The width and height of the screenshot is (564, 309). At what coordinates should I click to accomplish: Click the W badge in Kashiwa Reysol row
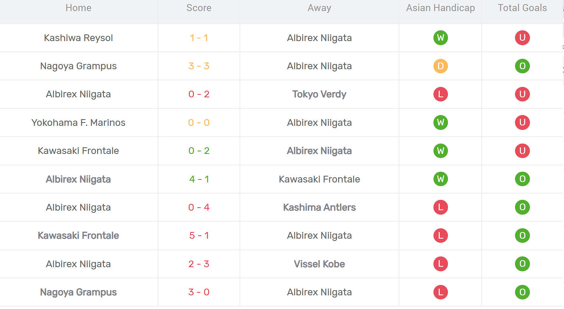441,38
